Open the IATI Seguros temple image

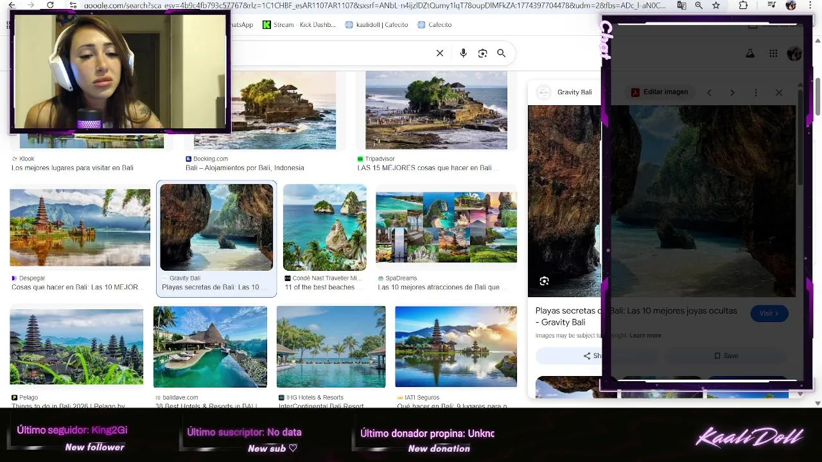(x=456, y=346)
